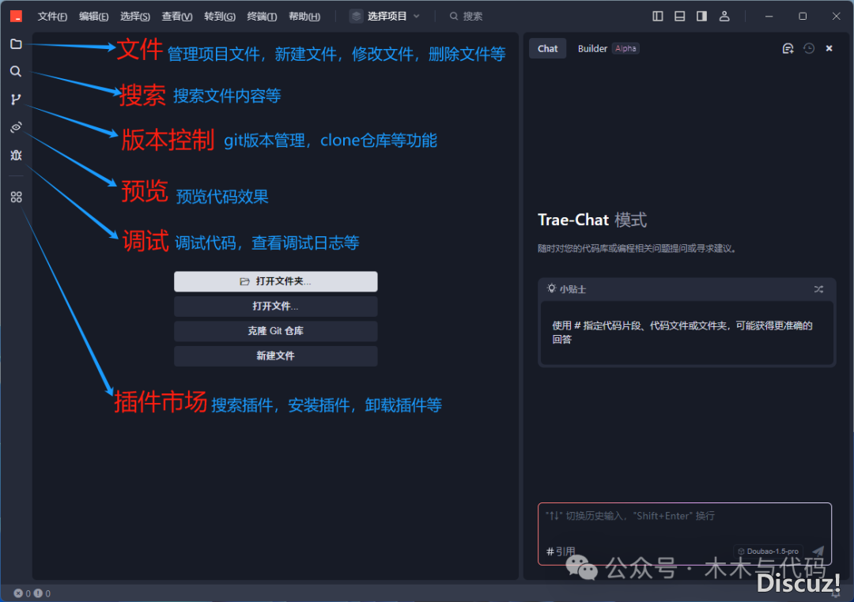Open the source control branch icon

click(16, 99)
